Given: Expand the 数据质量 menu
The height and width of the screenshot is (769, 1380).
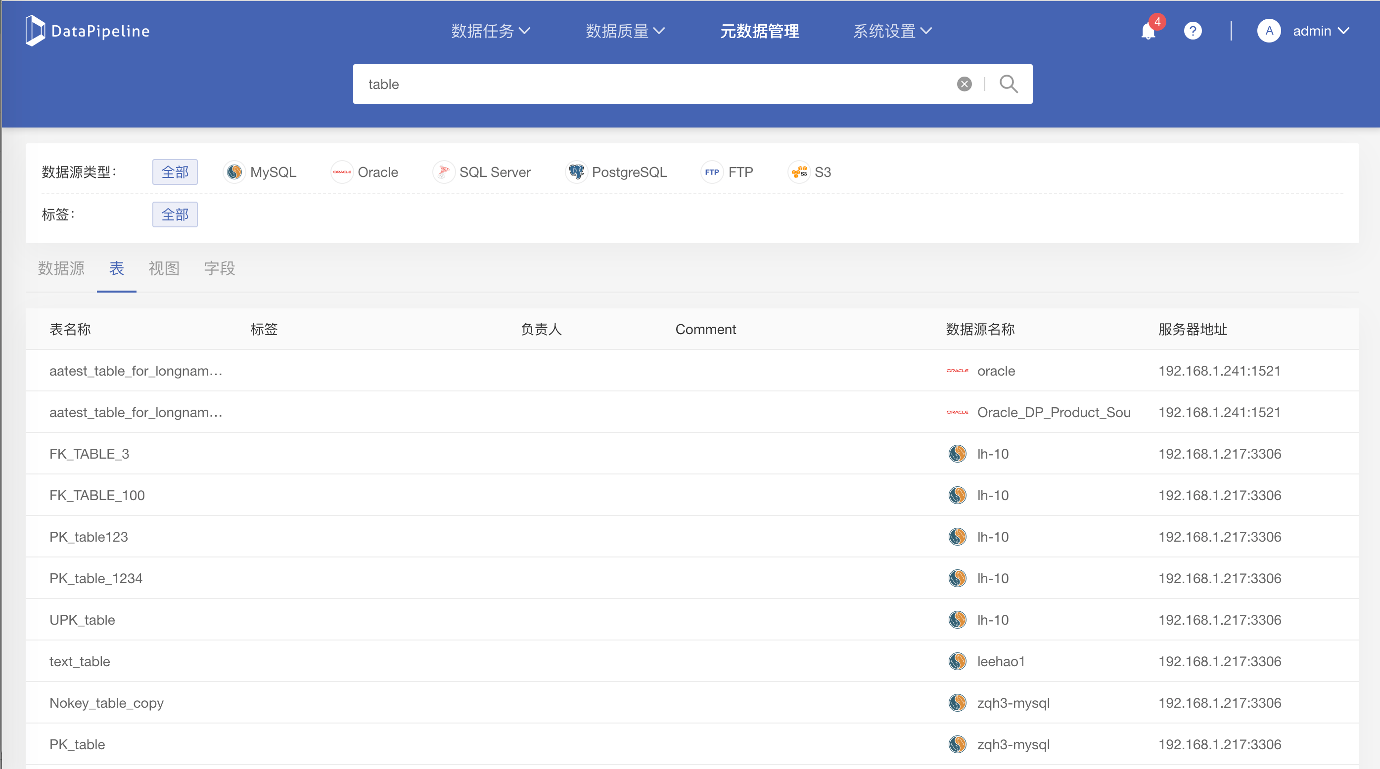Looking at the screenshot, I should (625, 31).
